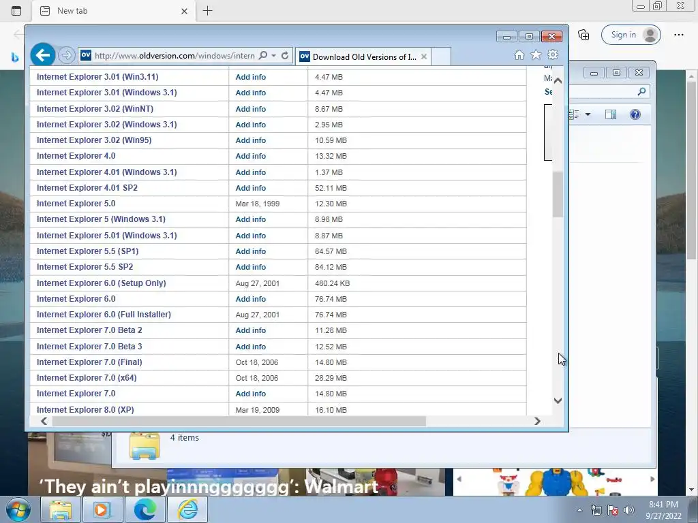Open Windows Explorer from taskbar
Screen dimensions: 698x523
click(61, 509)
